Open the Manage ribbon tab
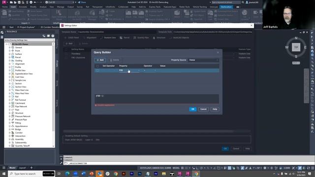The image size is (315, 177). point(61,7)
